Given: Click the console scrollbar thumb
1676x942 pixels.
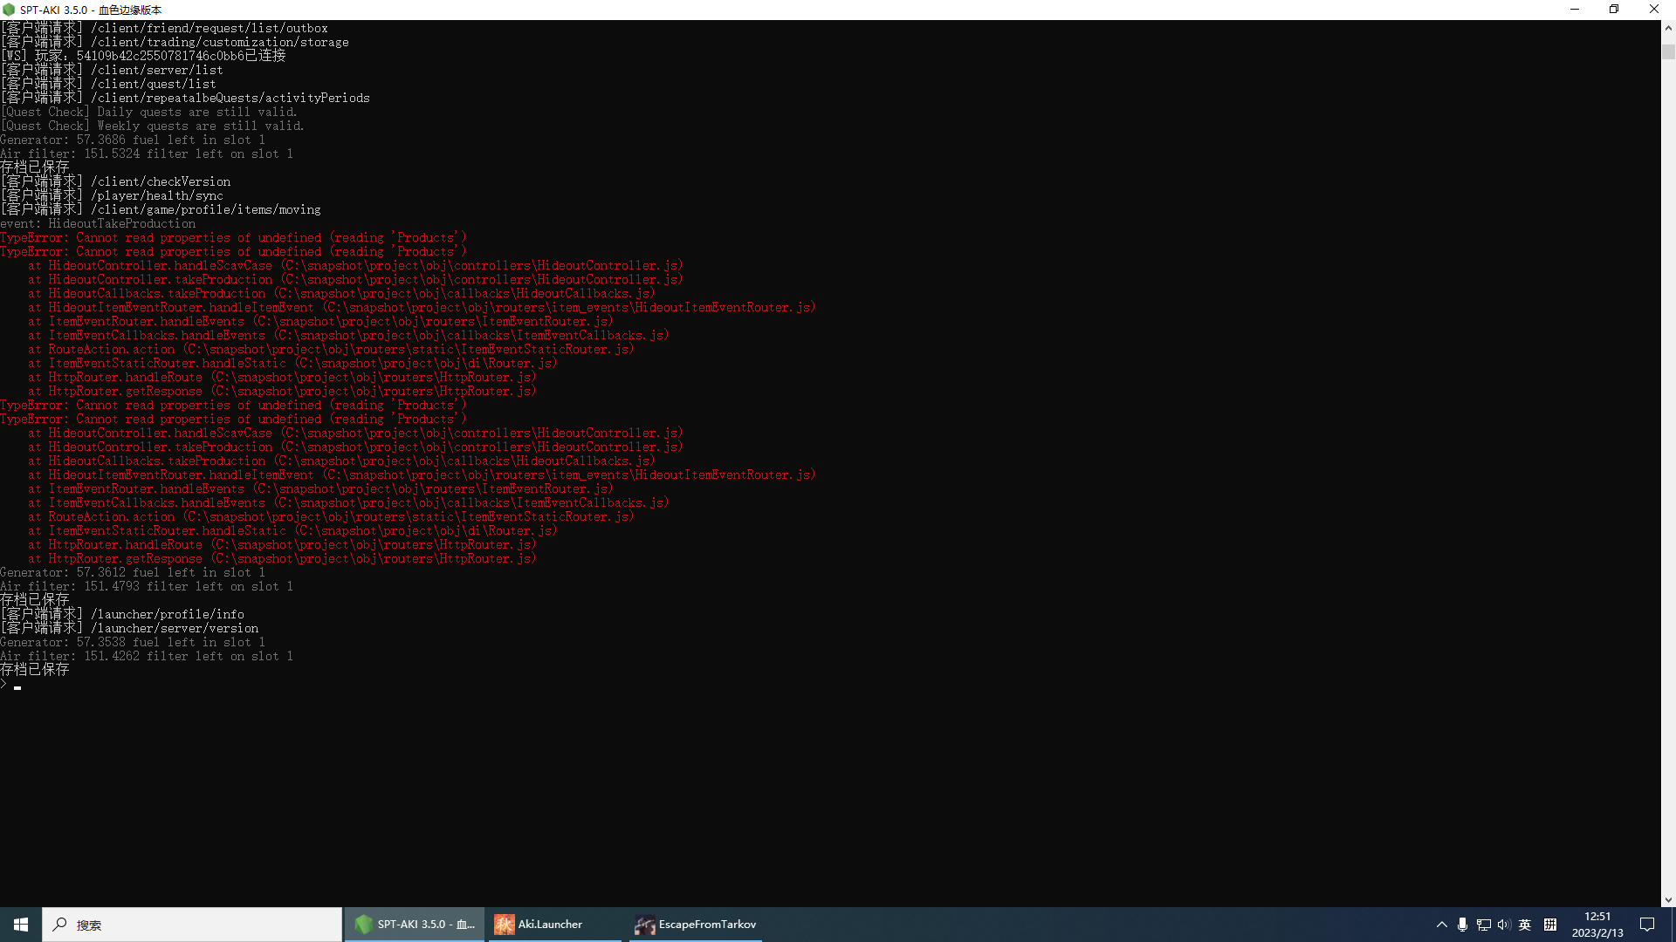Looking at the screenshot, I should (1668, 51).
